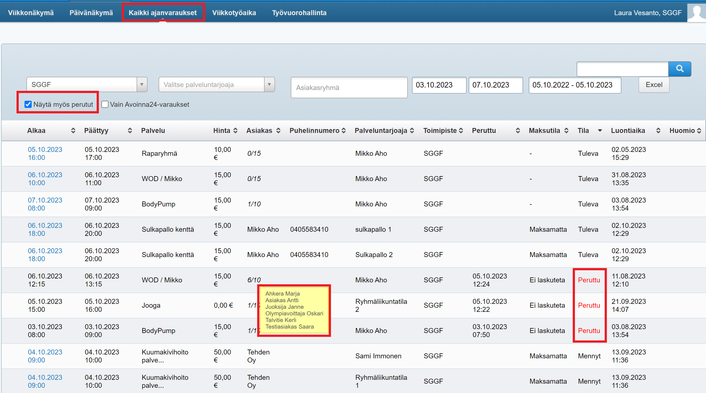Viewport: 706px width, 393px height.
Task: Click the Asiakasryhmä input field
Action: (349, 88)
